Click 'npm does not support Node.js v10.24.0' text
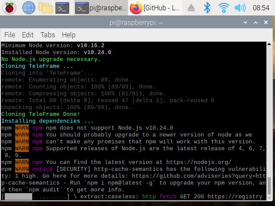 [110, 128]
